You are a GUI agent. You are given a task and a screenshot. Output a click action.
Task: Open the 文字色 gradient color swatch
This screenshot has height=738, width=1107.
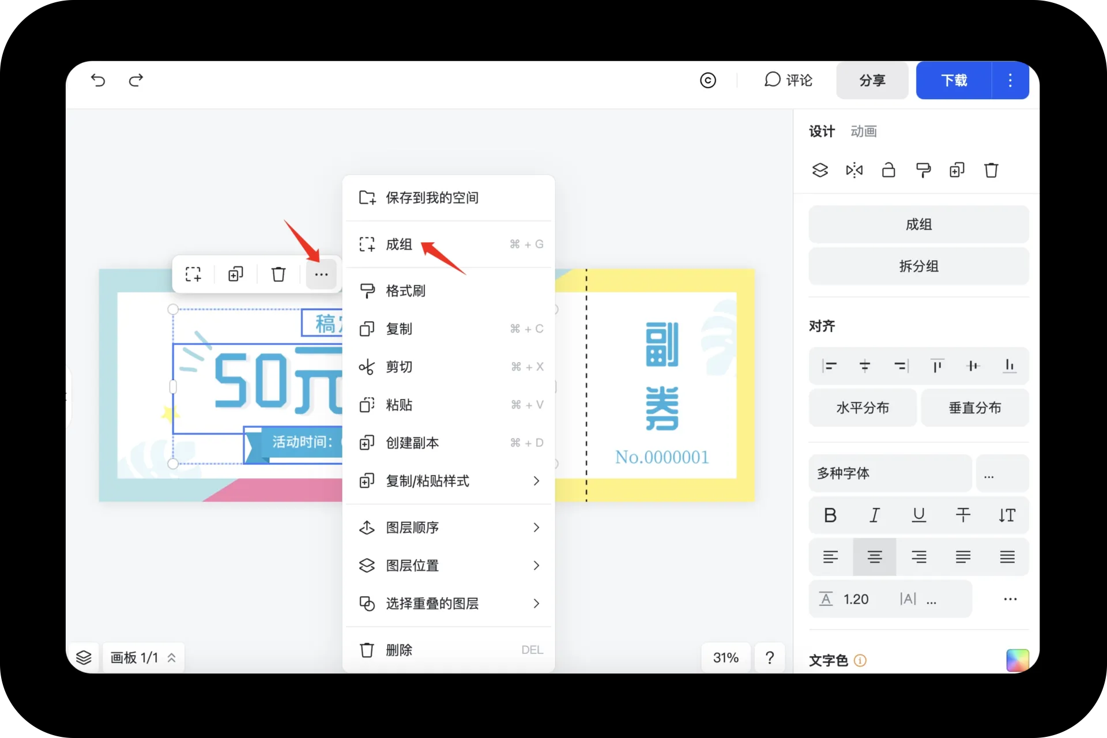[1017, 660]
